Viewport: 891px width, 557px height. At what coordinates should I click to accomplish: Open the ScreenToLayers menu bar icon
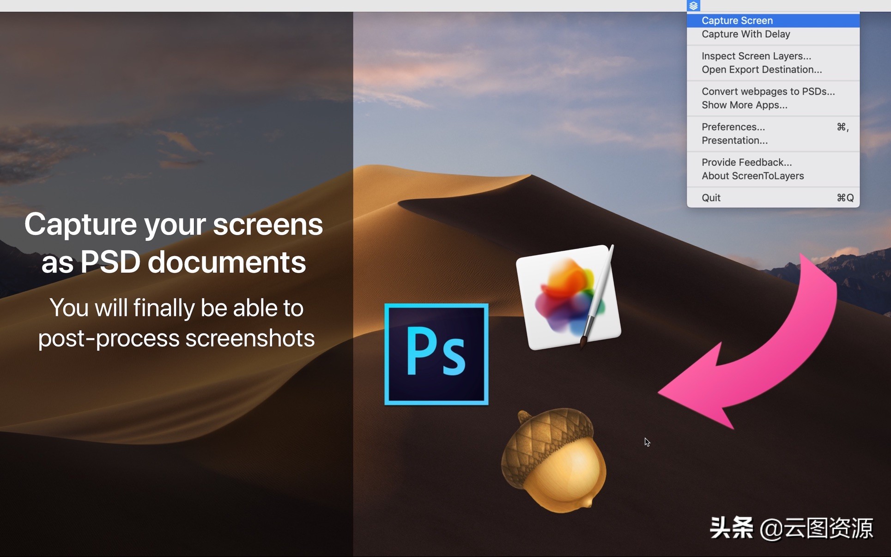(693, 6)
